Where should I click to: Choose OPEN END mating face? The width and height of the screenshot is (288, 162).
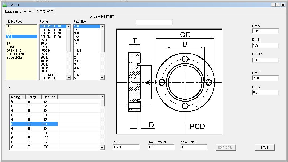[22, 51]
